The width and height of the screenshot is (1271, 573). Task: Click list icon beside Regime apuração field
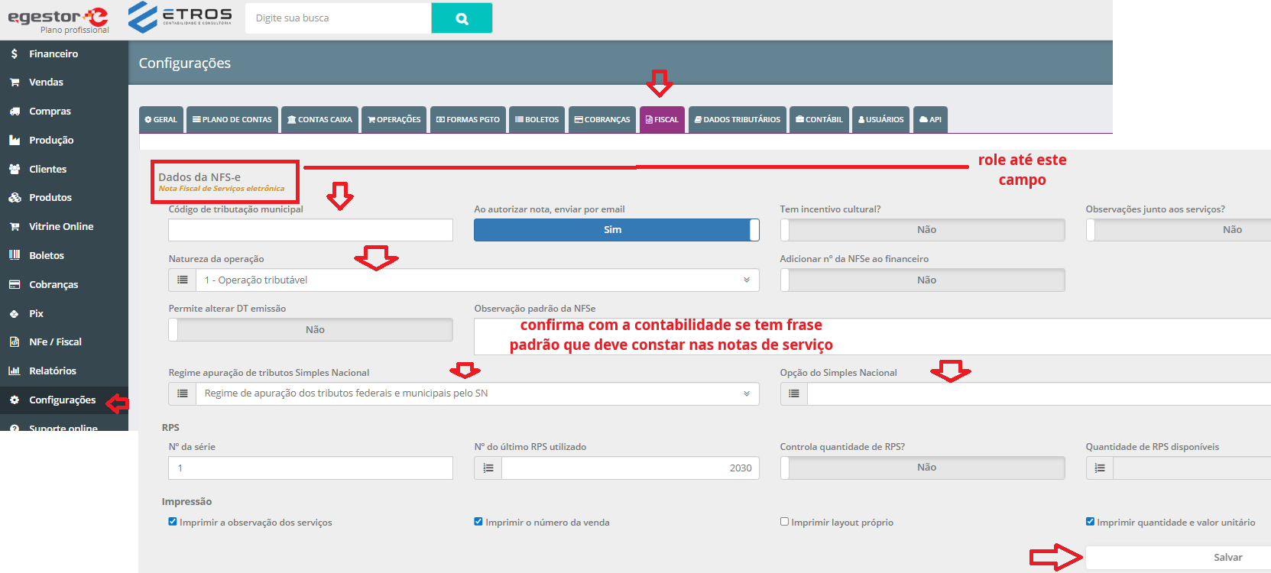coord(182,393)
